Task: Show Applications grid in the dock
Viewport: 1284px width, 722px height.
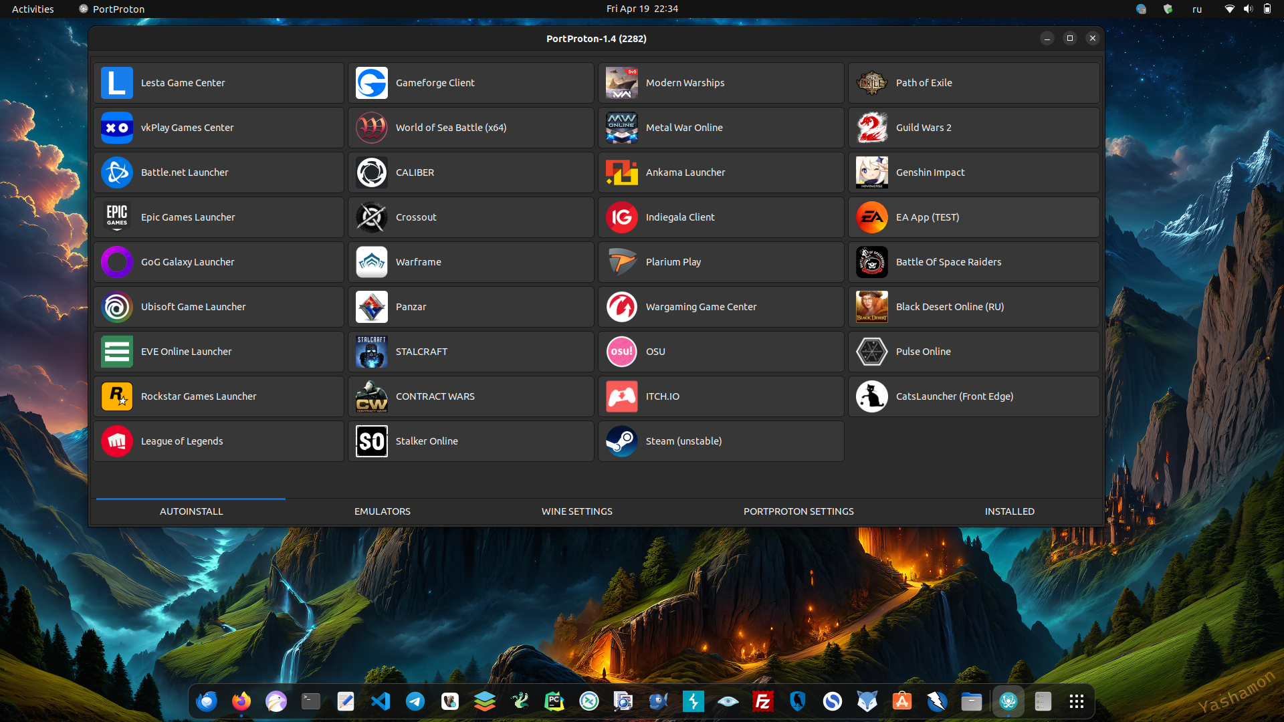Action: pyautogui.click(x=1076, y=701)
